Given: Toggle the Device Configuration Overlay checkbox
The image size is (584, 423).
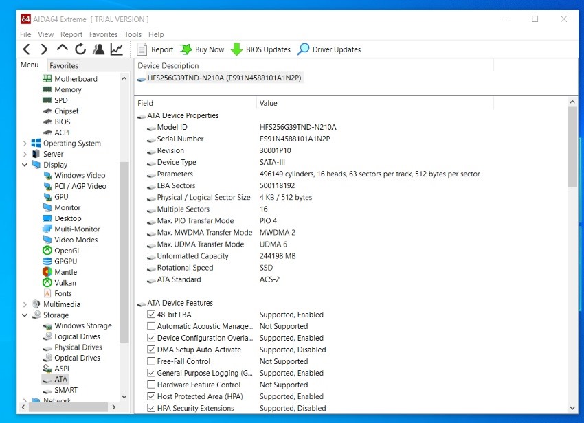Looking at the screenshot, I should pyautogui.click(x=151, y=338).
